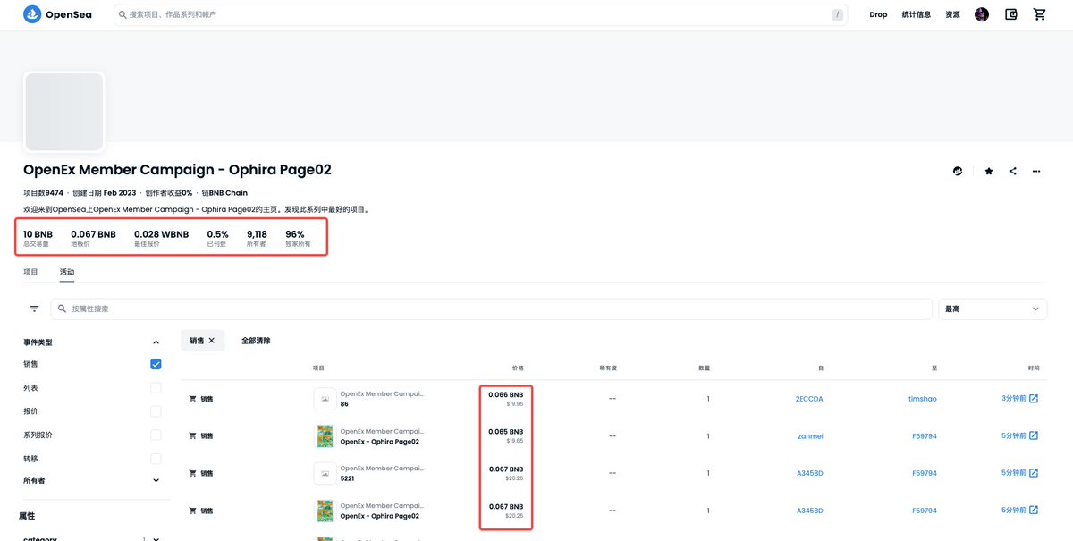This screenshot has height=541, width=1073.
Task: Open the thumbnail of item 86
Action: [325, 399]
